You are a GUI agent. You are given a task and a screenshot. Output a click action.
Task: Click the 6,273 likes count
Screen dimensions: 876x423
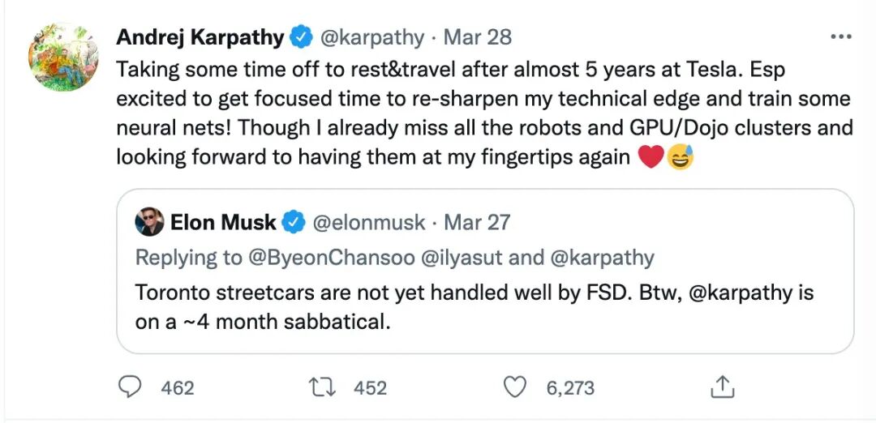(570, 388)
